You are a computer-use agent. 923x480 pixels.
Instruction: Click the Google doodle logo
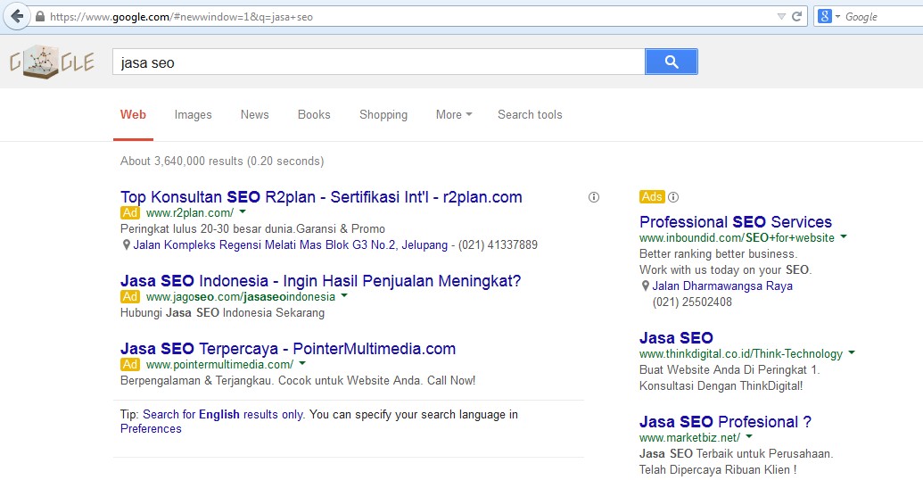(52, 62)
